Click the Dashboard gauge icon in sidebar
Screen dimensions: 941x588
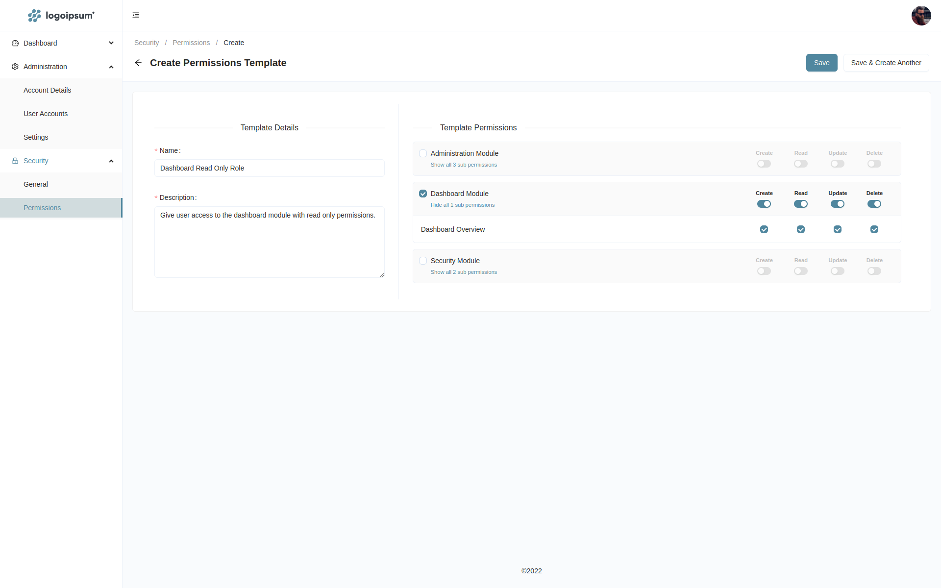pyautogui.click(x=15, y=43)
